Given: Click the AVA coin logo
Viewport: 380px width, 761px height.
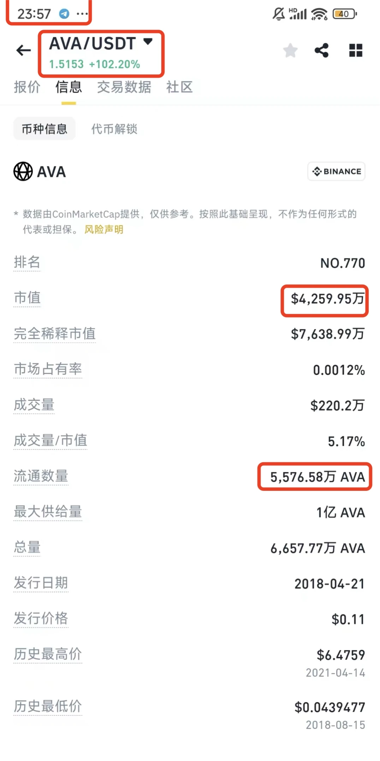Looking at the screenshot, I should click(x=23, y=172).
